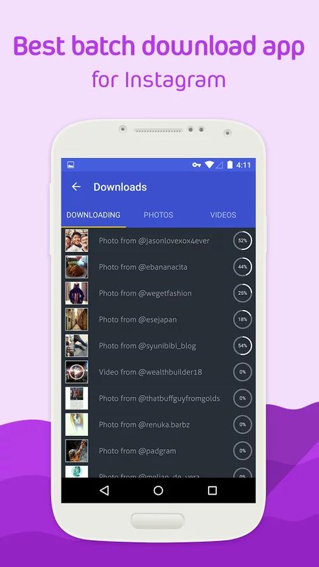The height and width of the screenshot is (567, 319).
Task: Select "Photo from @padgram" text
Action: [x=137, y=451]
